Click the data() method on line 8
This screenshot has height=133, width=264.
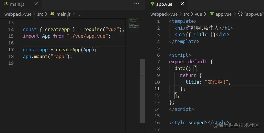182,68
